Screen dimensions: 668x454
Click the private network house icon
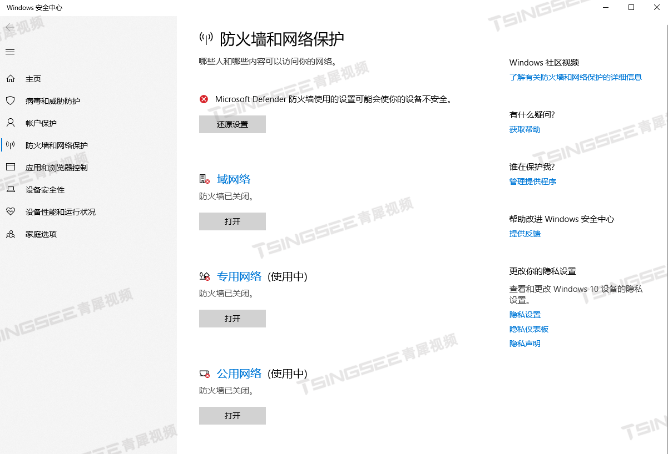[205, 276]
